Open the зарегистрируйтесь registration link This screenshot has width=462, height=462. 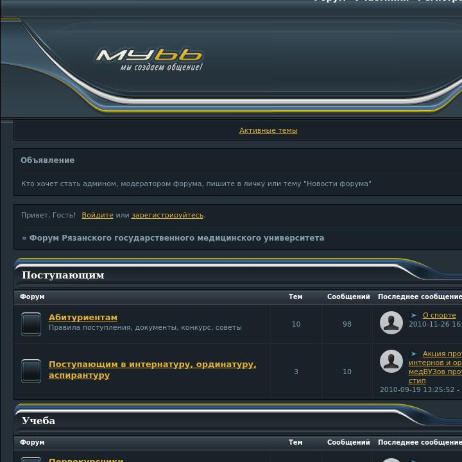[167, 215]
